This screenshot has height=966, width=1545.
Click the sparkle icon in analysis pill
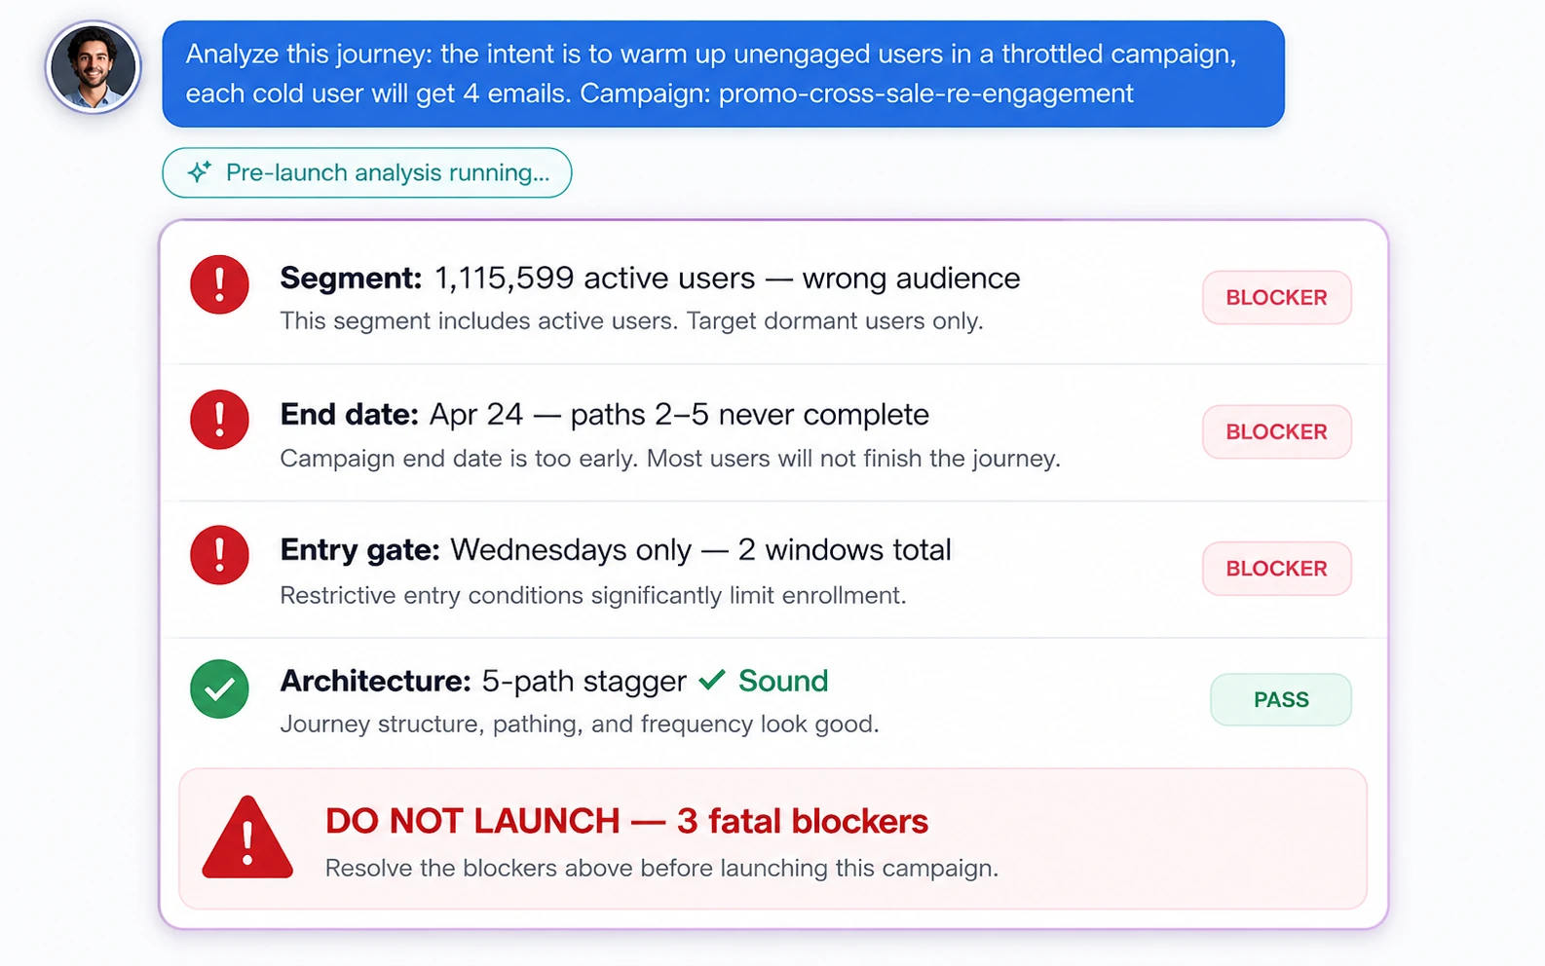pos(200,172)
